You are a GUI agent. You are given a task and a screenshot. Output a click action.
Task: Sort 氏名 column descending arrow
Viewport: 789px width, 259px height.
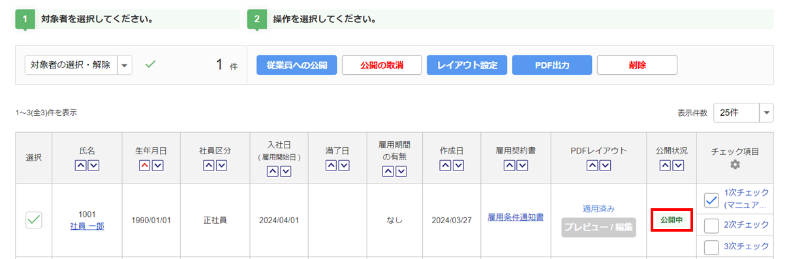(93, 165)
